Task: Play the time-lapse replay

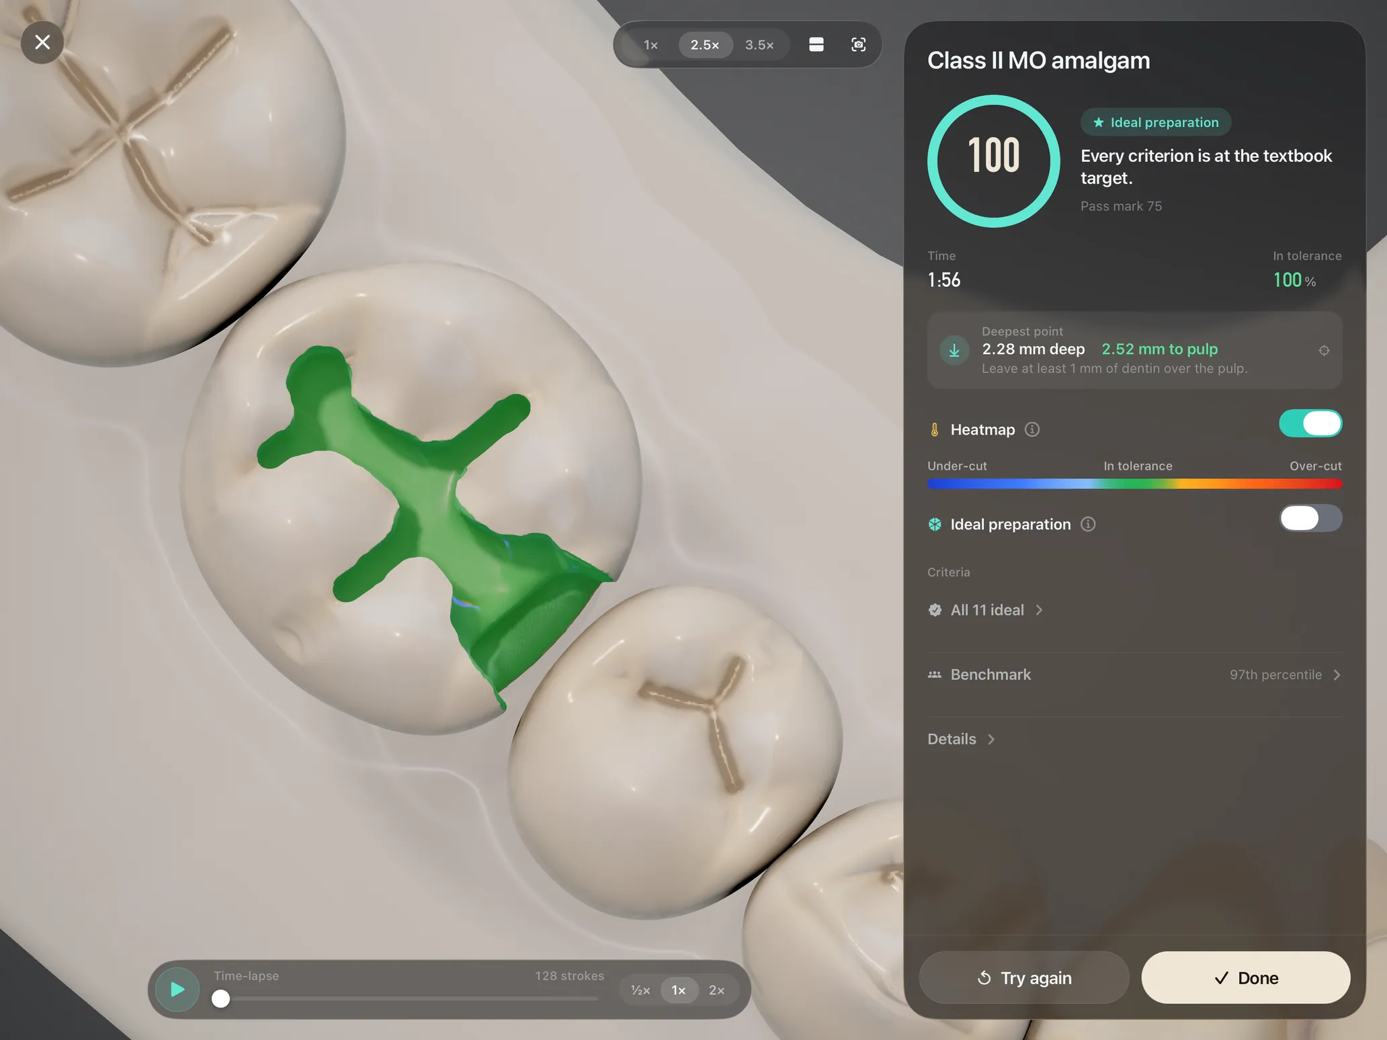Action: [x=177, y=989]
